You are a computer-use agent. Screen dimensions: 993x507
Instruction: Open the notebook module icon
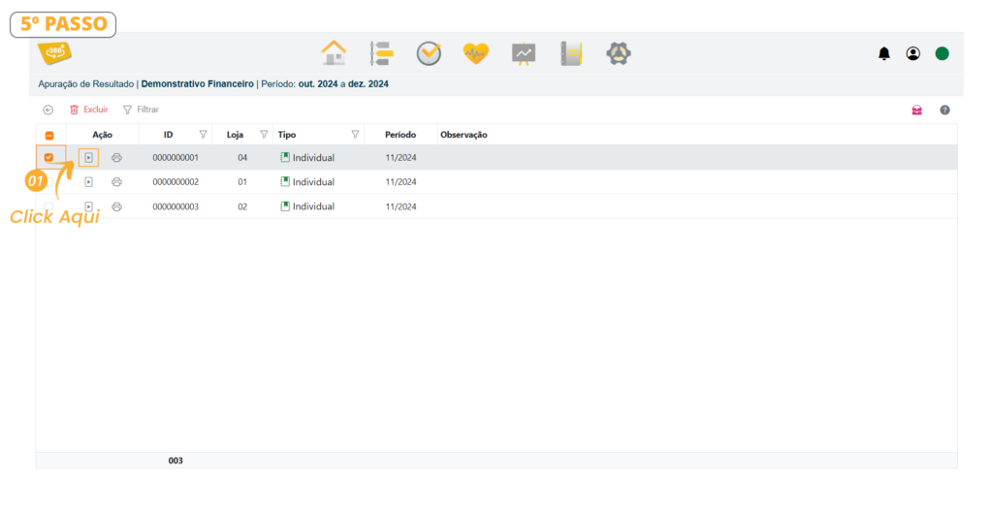(570, 53)
